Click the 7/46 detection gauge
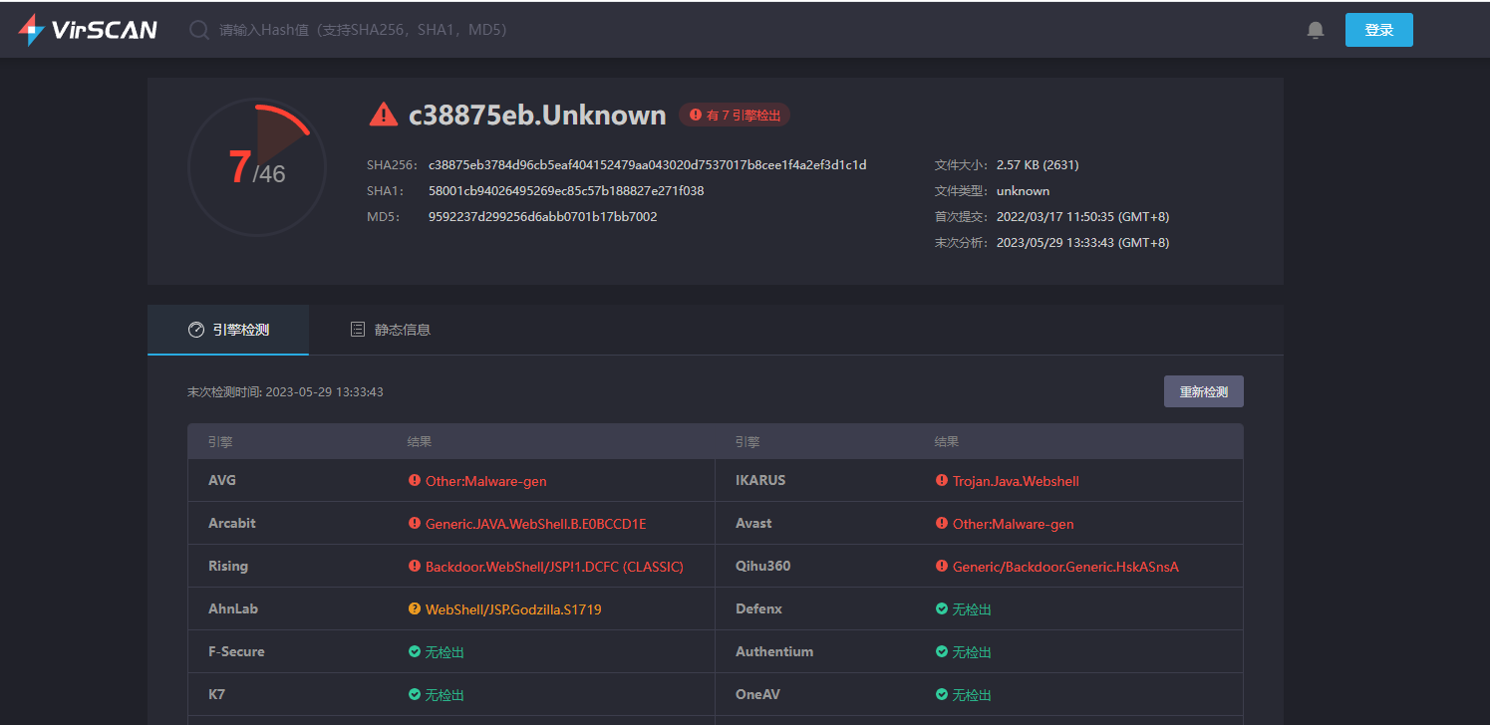Image resolution: width=1490 pixels, height=725 pixels. (x=257, y=167)
